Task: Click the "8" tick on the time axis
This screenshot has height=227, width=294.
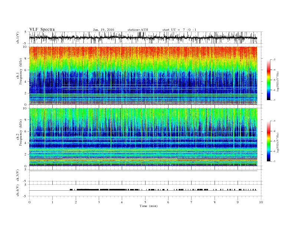Action: pos(215,202)
